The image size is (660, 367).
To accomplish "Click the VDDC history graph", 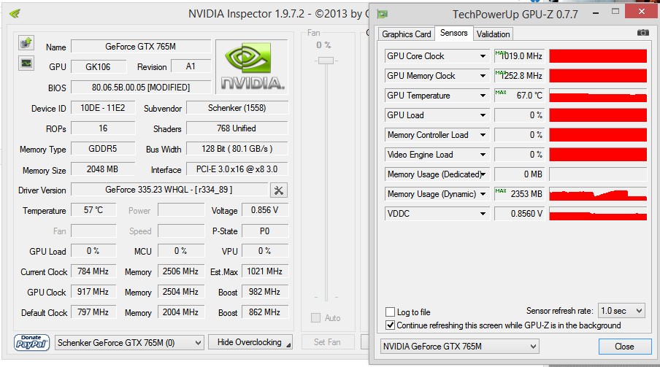I will click(x=598, y=214).
